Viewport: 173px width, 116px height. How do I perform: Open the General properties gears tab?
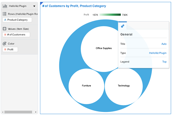(123, 26)
